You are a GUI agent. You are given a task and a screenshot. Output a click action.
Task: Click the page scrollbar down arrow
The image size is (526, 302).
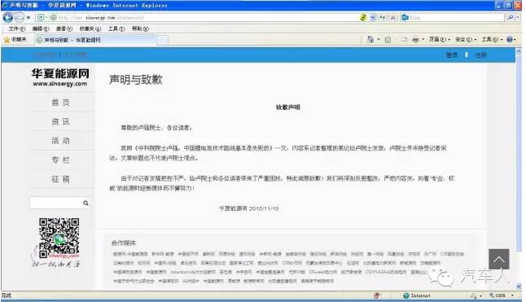click(x=519, y=287)
